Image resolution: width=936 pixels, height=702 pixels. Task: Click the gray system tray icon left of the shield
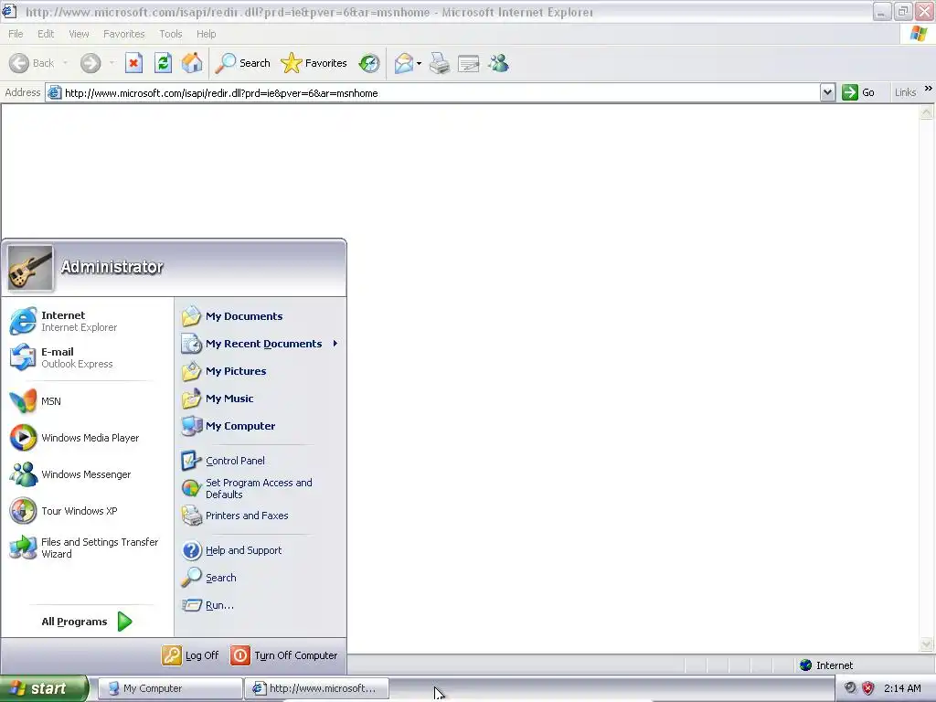850,687
